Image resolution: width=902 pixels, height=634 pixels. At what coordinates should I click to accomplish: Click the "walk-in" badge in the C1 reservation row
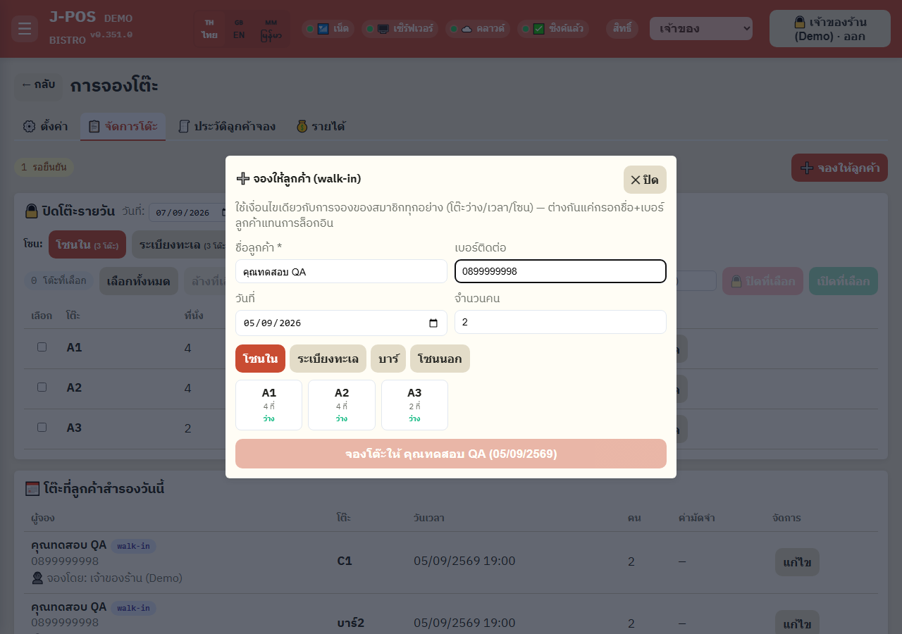pyautogui.click(x=134, y=546)
